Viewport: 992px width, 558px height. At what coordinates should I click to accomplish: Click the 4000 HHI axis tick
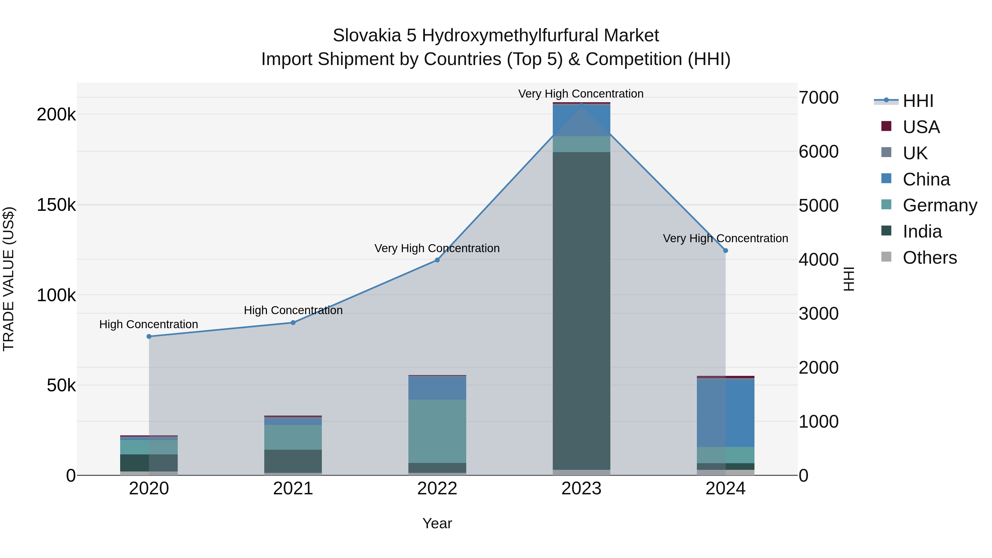[819, 260]
